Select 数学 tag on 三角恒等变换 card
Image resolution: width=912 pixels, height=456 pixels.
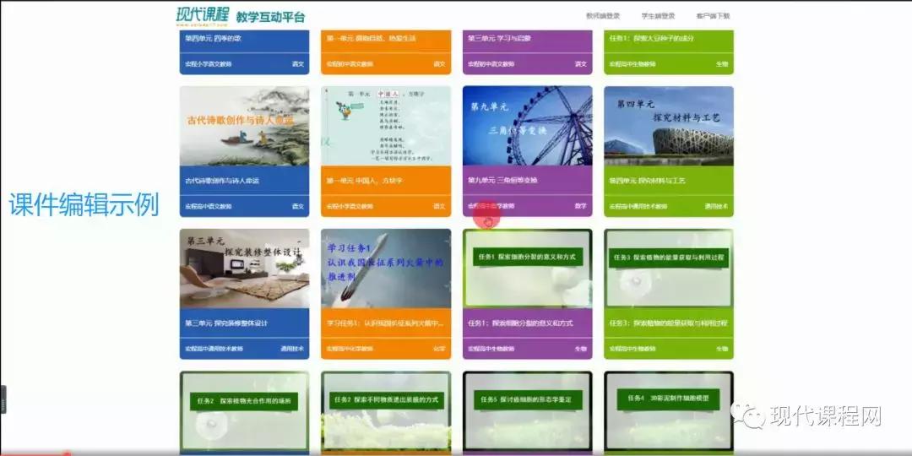point(580,206)
